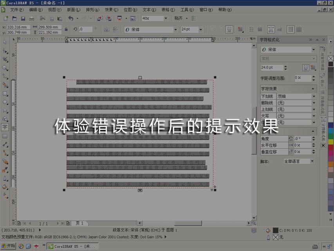Click drop cap icon in property bar
Viewport: 334px width, 251px height.
pyautogui.click(x=260, y=29)
